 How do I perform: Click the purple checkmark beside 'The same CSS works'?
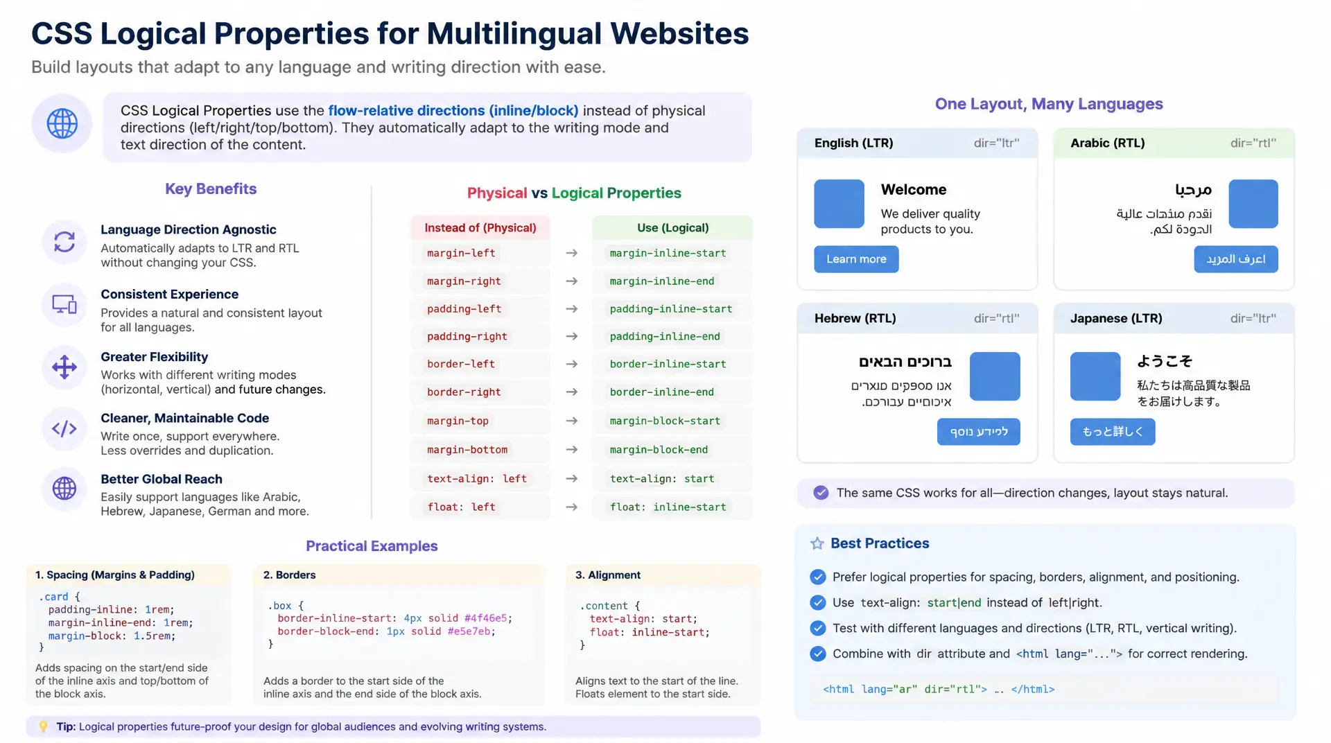pyautogui.click(x=821, y=493)
